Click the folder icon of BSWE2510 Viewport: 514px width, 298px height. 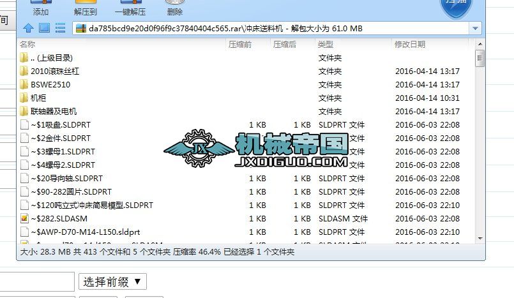point(24,84)
